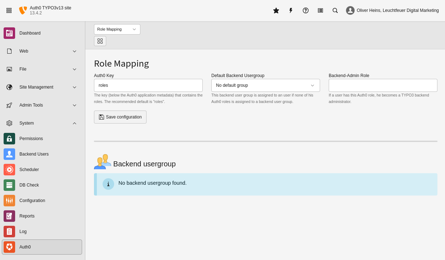Expand the Site Management group
This screenshot has width=445, height=260.
[42, 87]
